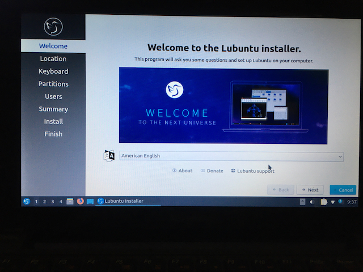Open the Lubuntu start menu icon
Screen dimensions: 363x272
point(27,202)
